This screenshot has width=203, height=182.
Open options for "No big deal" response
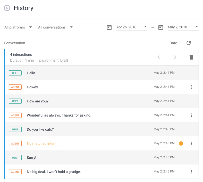coord(191,172)
